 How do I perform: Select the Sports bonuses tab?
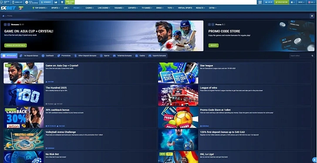click(x=105, y=56)
